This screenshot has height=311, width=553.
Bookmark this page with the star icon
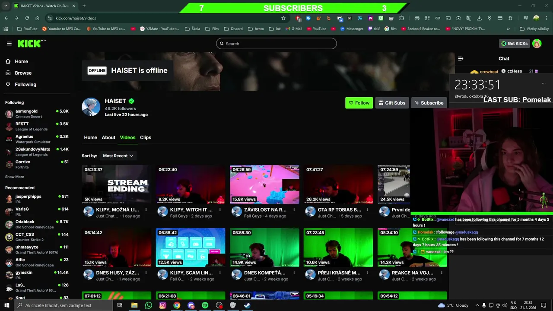tap(283, 18)
